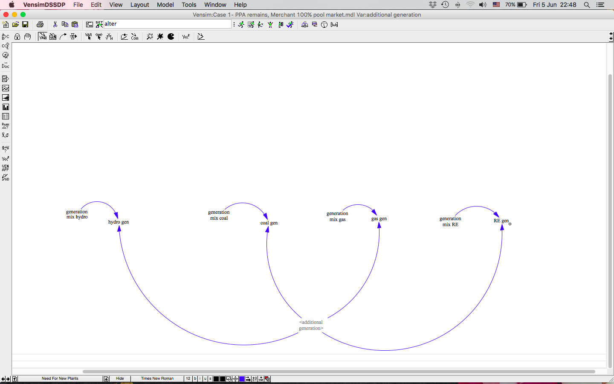Screen dimensions: 614x384
Task: Open the Window menu
Action: click(x=215, y=5)
